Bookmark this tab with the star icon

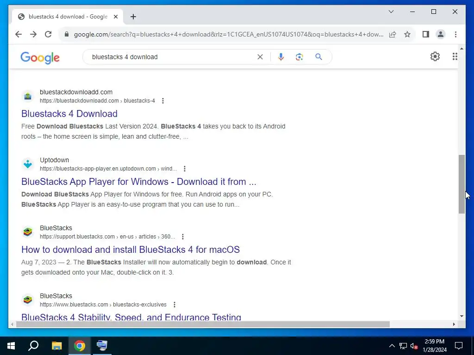[407, 34]
